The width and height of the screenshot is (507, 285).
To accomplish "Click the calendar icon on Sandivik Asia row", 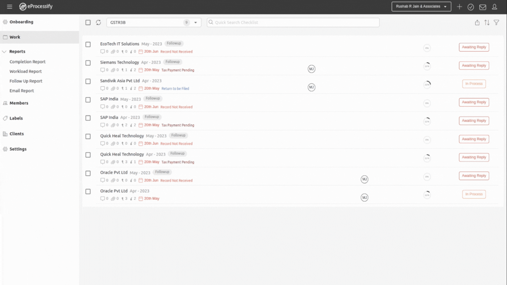I will click(x=140, y=89).
